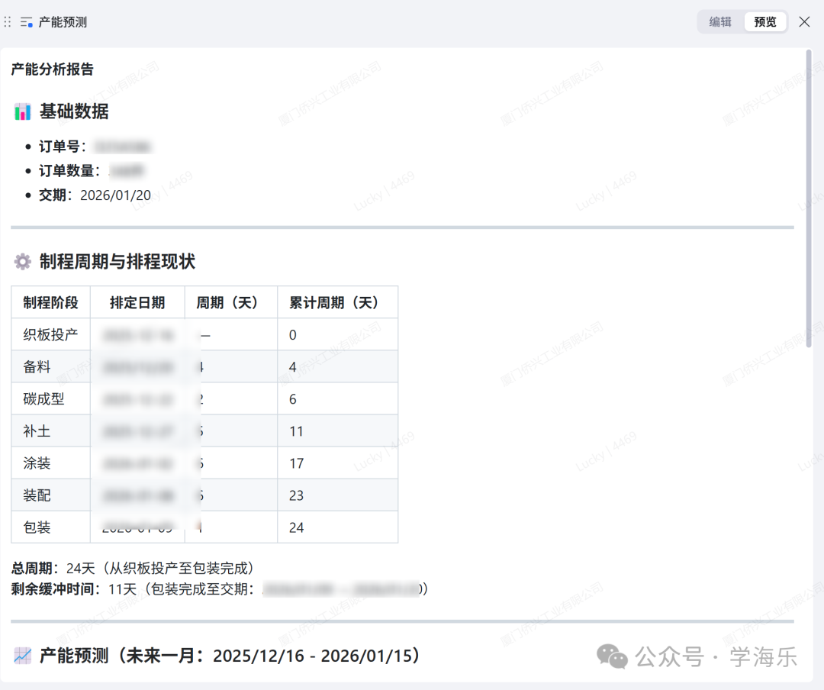824x690 pixels.
Task: Click the date 2026/01/20 after 交期
Action: coord(116,195)
